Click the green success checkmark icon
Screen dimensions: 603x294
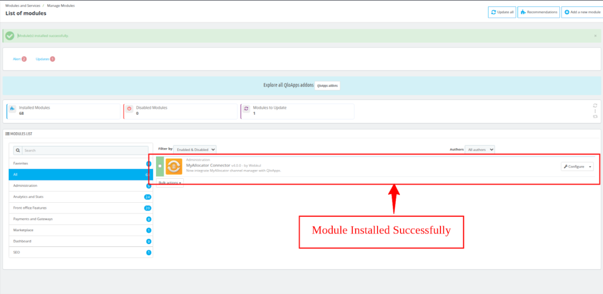(x=10, y=36)
